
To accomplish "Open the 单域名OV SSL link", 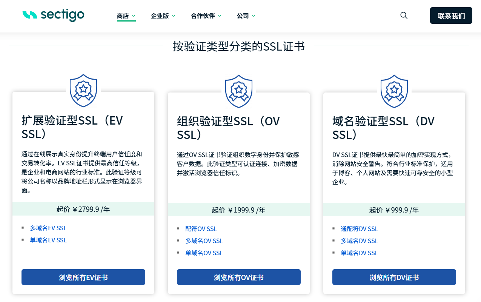I will pos(204,253).
